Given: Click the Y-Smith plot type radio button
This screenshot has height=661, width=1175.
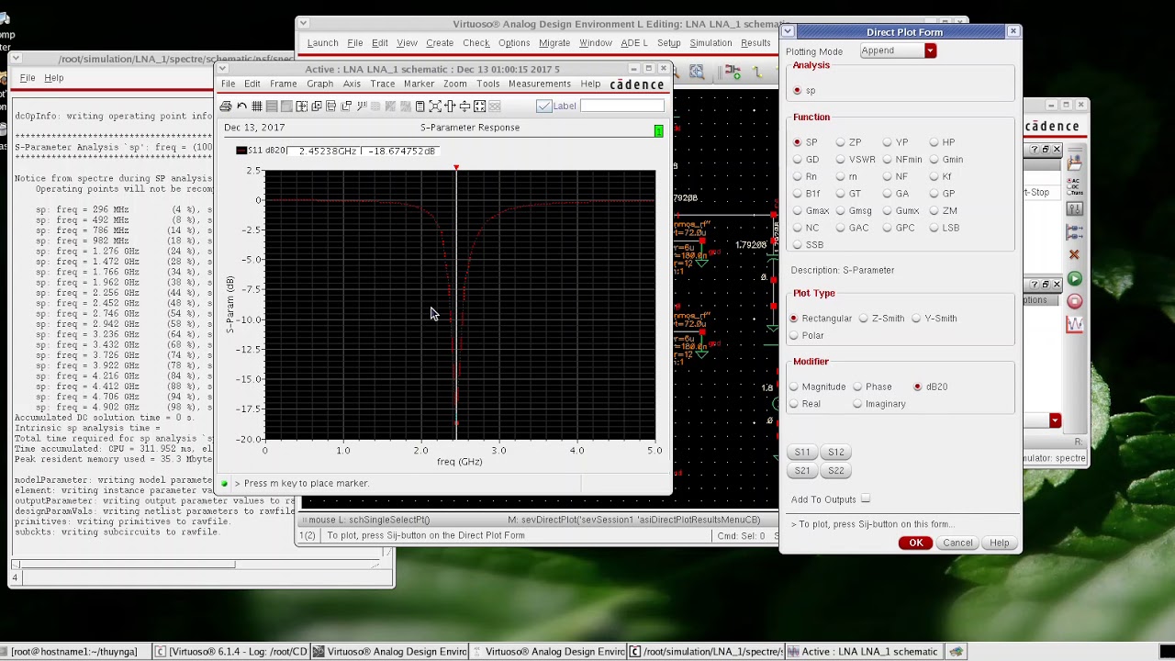Looking at the screenshot, I should [x=916, y=319].
